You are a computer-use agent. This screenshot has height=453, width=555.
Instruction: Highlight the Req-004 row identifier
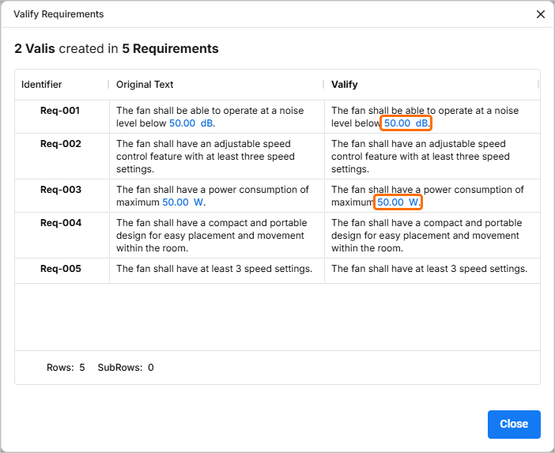(x=60, y=223)
